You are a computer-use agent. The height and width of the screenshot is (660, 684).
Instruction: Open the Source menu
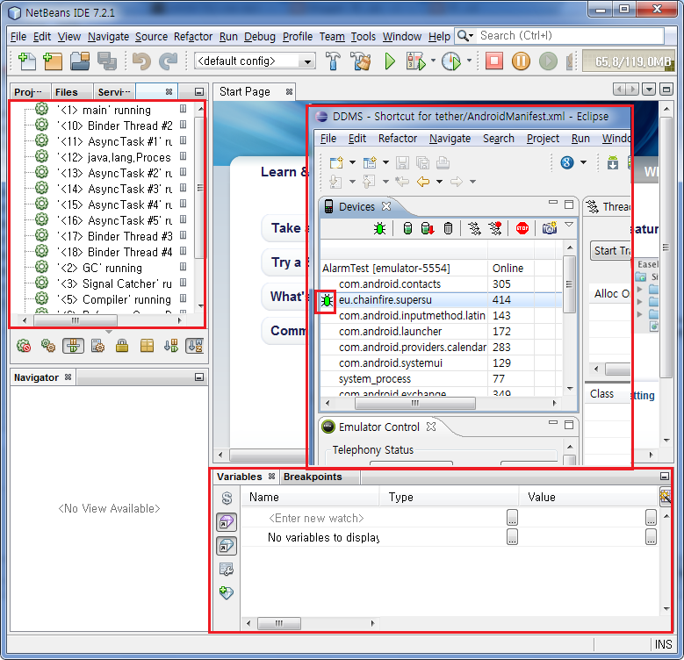pos(151,37)
